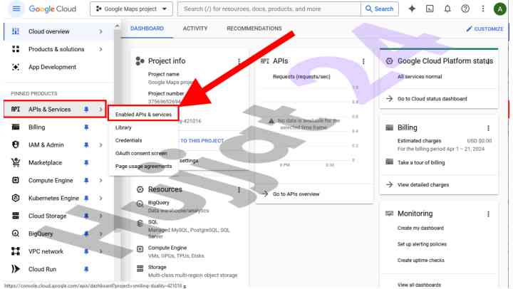Viewport: 513px width, 289px height.
Task: Click the IAM & Admin shield icon
Action: tap(16, 144)
